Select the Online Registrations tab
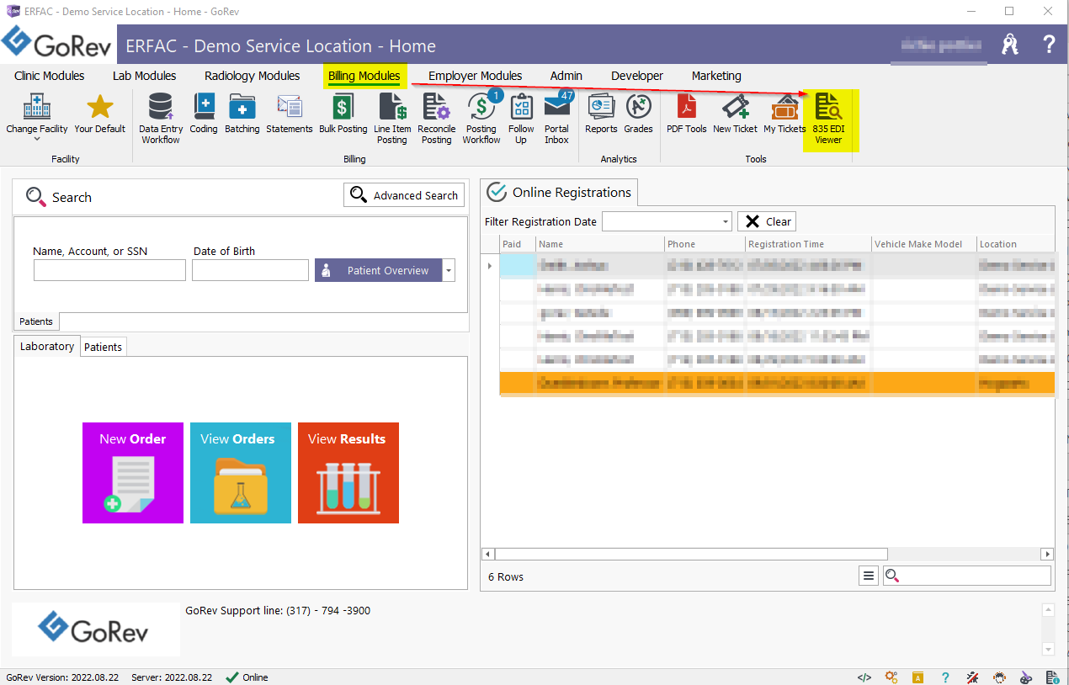Screen dimensions: 1069x685 tap(559, 193)
